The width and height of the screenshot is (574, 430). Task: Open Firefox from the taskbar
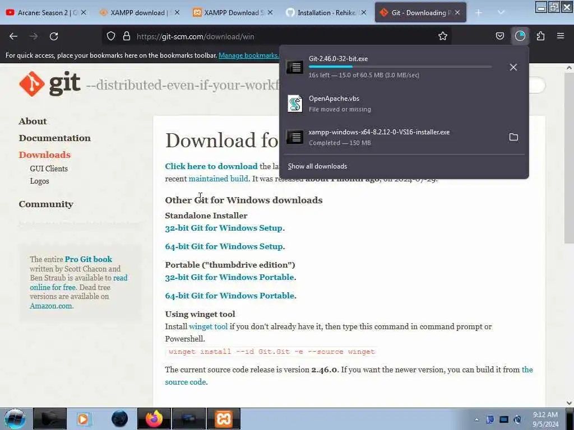(154, 419)
